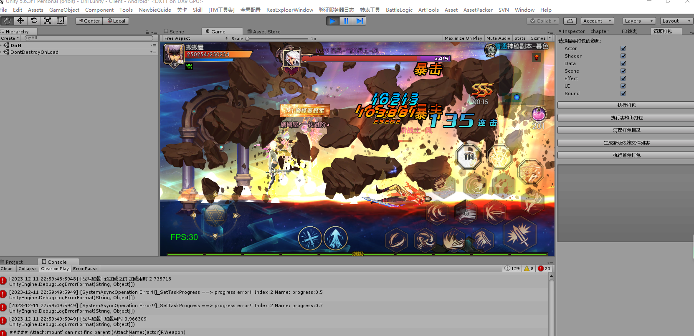Select the Scale tool
The height and width of the screenshot is (336, 694).
click(48, 21)
